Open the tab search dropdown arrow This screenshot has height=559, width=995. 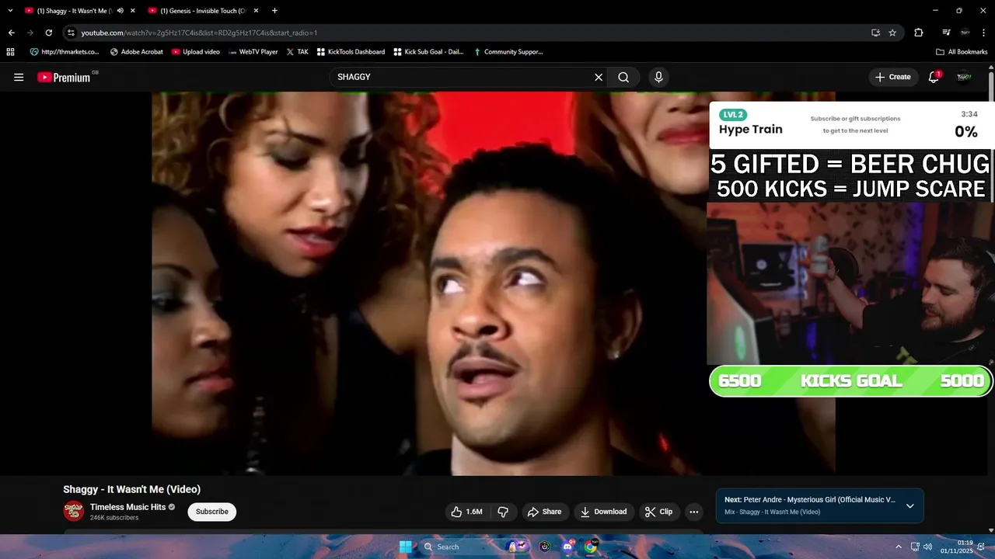pos(10,11)
